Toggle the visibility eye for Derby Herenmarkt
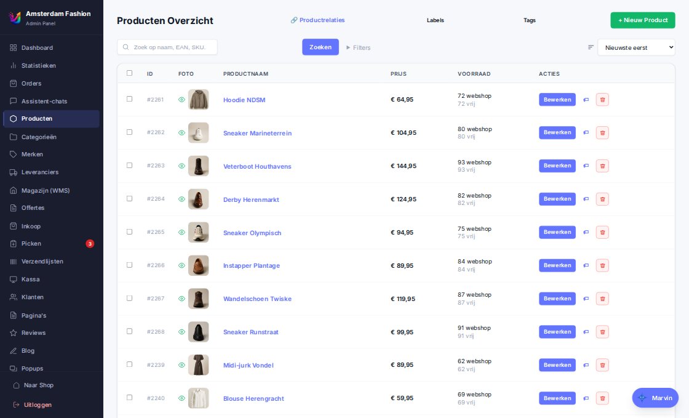The width and height of the screenshot is (689, 418). [181, 199]
